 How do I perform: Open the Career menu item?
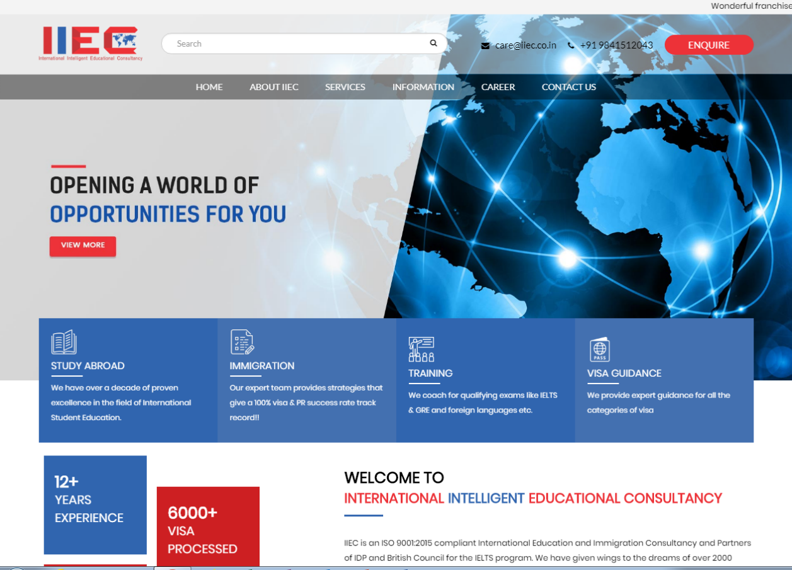click(498, 87)
